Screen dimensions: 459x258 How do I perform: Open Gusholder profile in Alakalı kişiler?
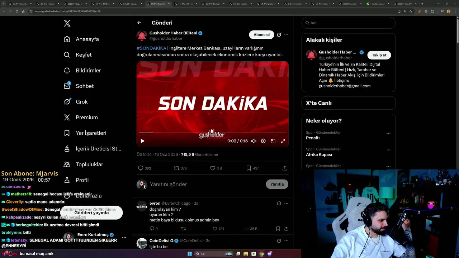click(337, 52)
